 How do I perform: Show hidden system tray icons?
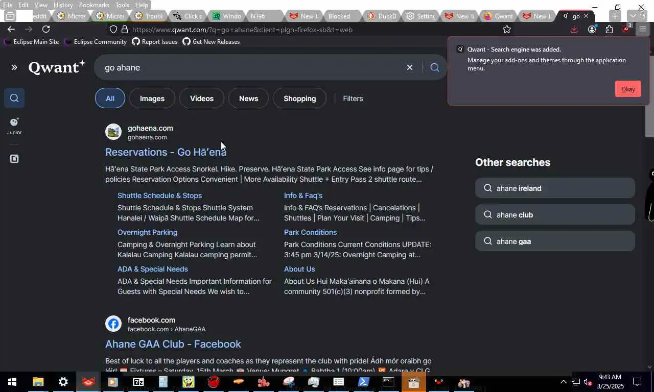click(563, 382)
